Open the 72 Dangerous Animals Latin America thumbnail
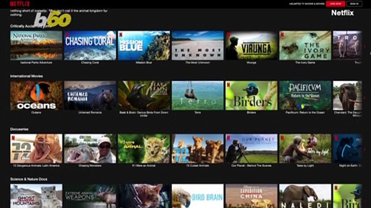Image resolution: width=371 pixels, height=208 pixels. click(36, 148)
